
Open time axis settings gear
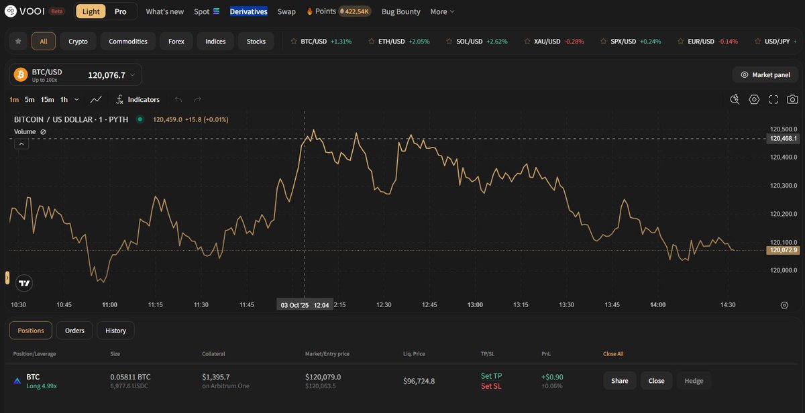click(784, 304)
